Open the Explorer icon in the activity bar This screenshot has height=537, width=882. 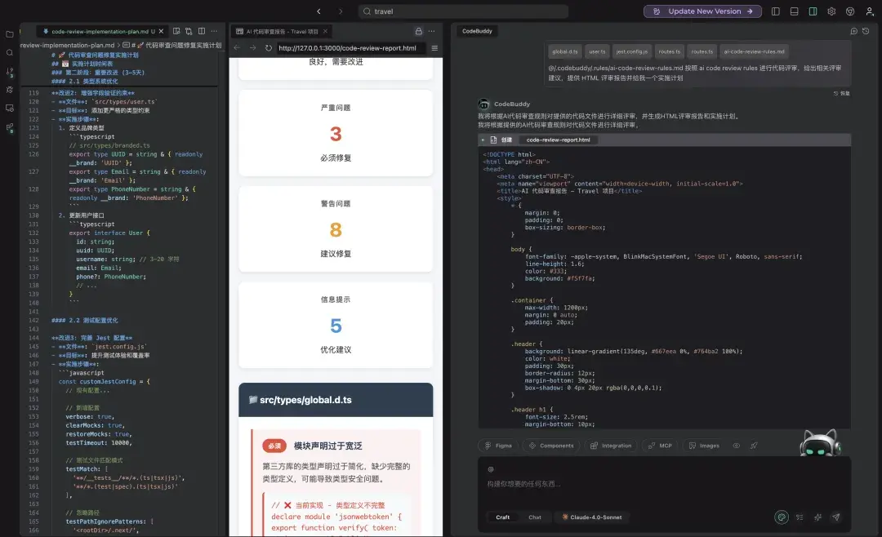pyautogui.click(x=8, y=33)
